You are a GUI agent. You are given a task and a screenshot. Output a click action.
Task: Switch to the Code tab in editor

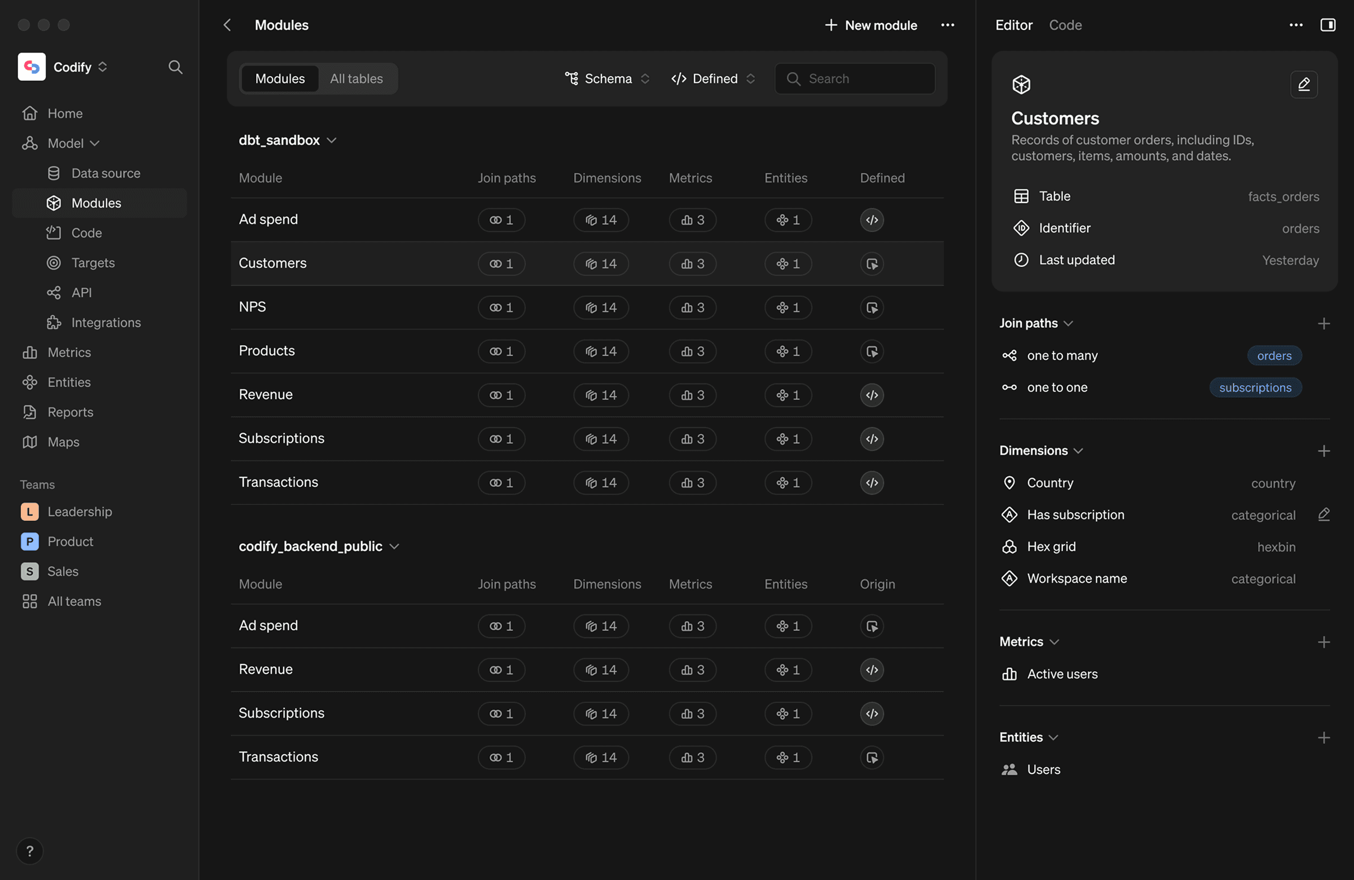coord(1065,25)
